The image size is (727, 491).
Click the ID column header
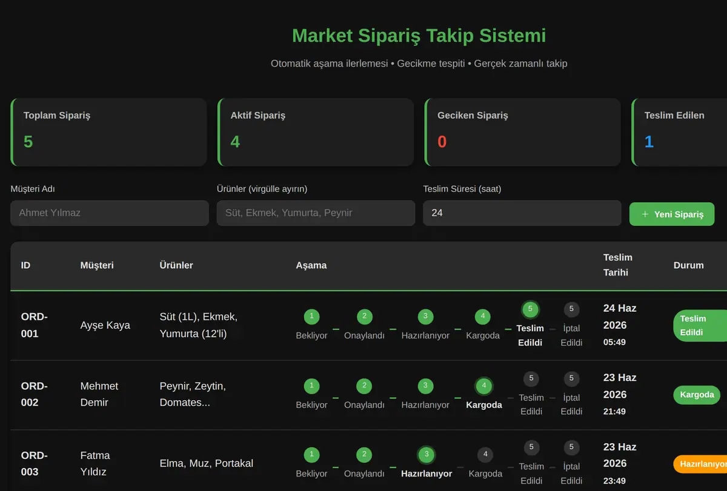pyautogui.click(x=26, y=265)
